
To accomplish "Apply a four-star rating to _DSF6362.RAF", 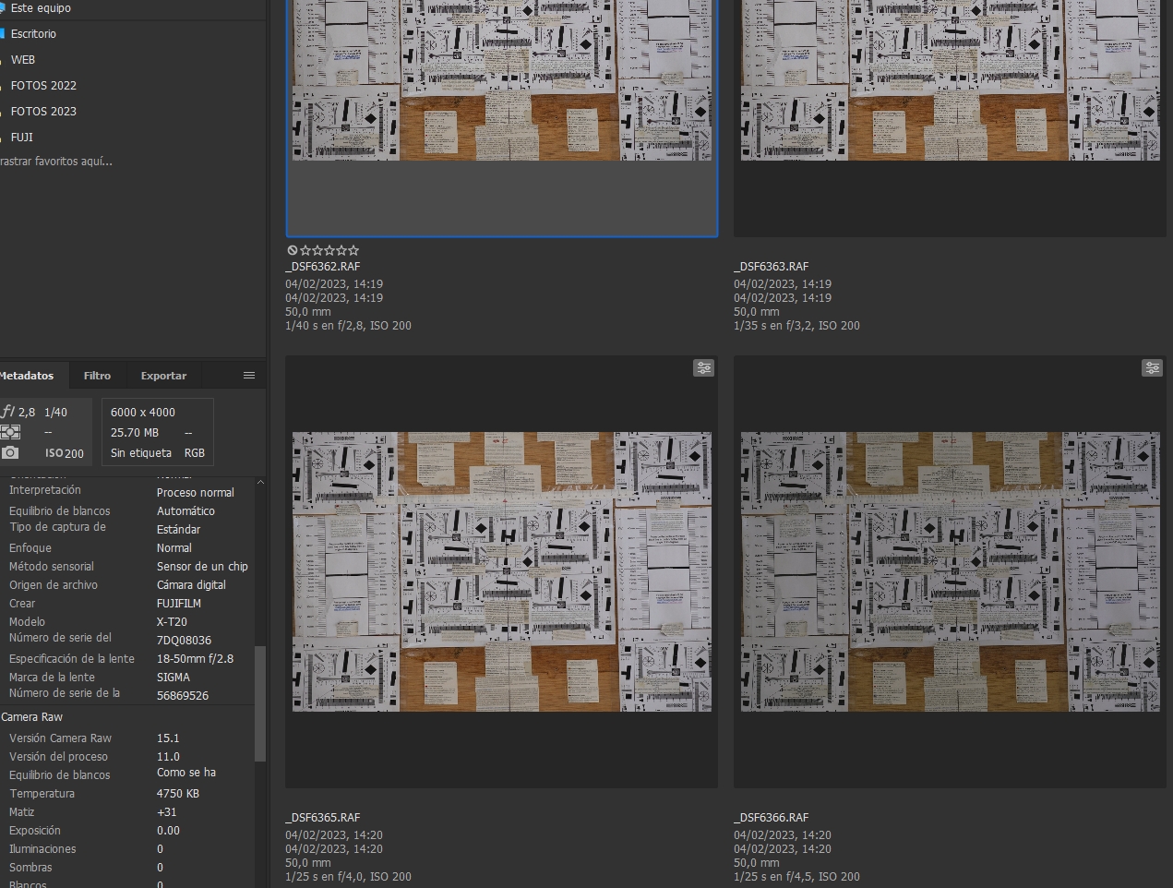I will 341,250.
